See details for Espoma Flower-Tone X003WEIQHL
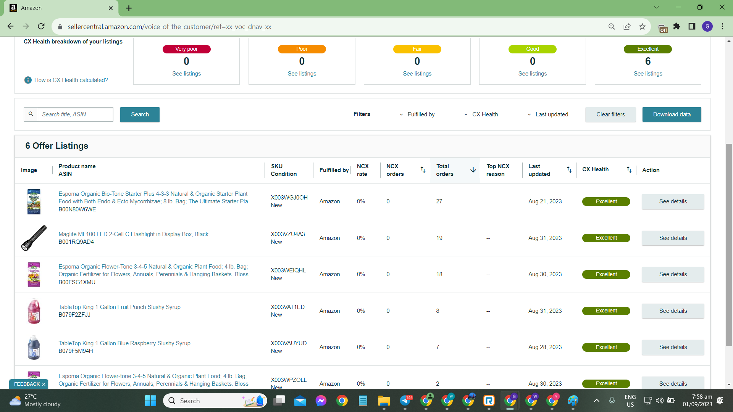733x412 pixels. (x=673, y=274)
